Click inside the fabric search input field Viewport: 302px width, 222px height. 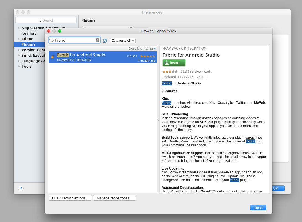[x=75, y=40]
